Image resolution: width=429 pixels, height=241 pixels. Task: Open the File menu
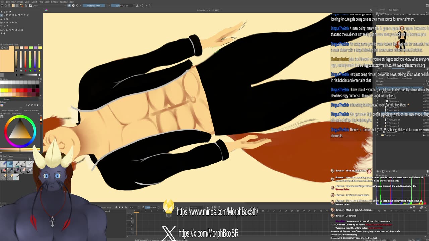[3, 2]
